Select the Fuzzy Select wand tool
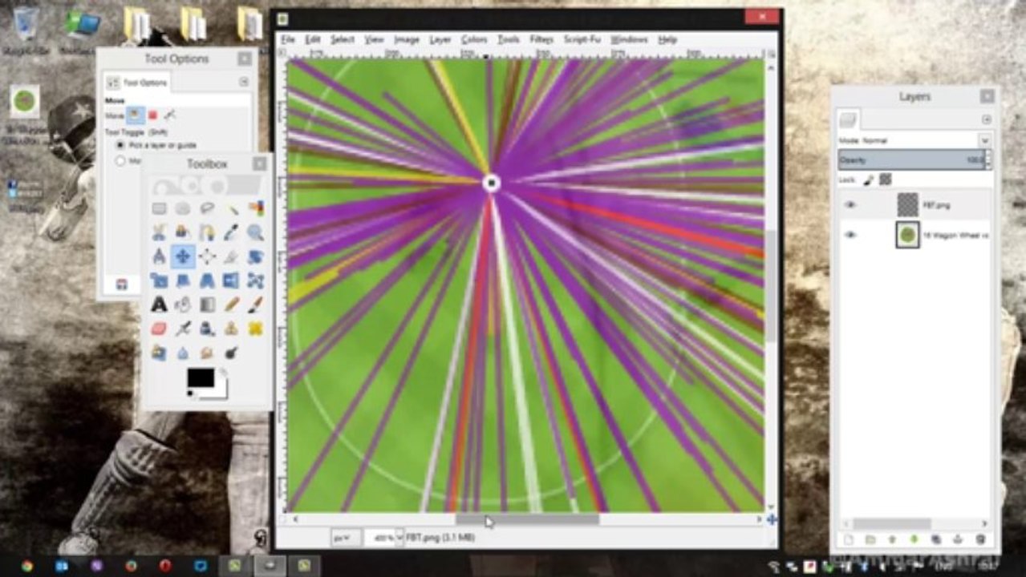 231,208
